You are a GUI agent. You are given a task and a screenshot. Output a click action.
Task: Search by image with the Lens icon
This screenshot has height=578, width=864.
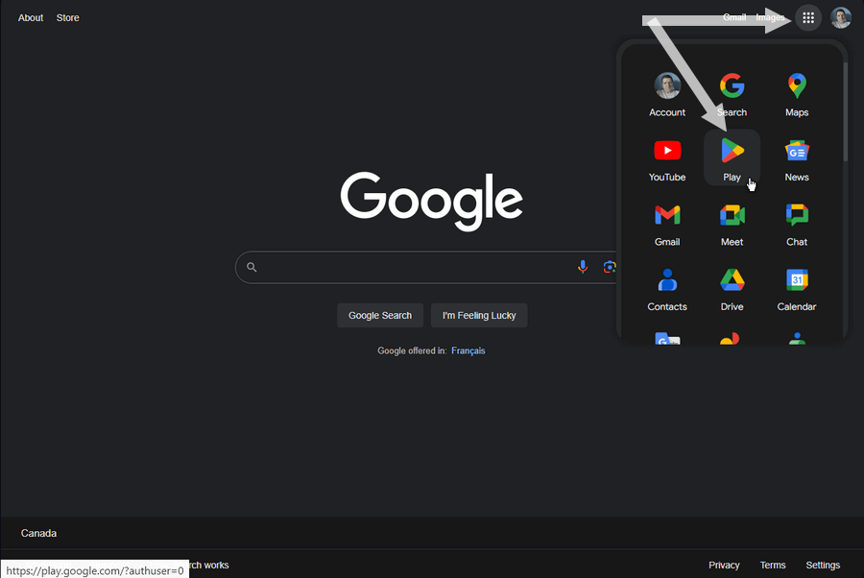[x=609, y=267]
